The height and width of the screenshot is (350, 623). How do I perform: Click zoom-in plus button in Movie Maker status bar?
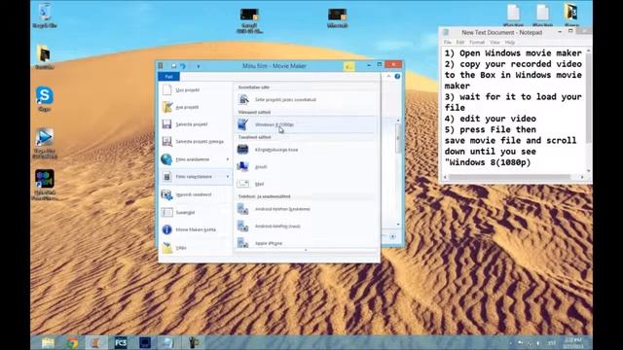point(393,236)
